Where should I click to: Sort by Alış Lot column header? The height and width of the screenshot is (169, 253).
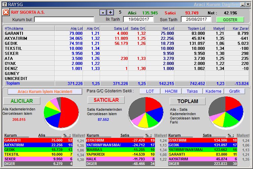coord(69,28)
